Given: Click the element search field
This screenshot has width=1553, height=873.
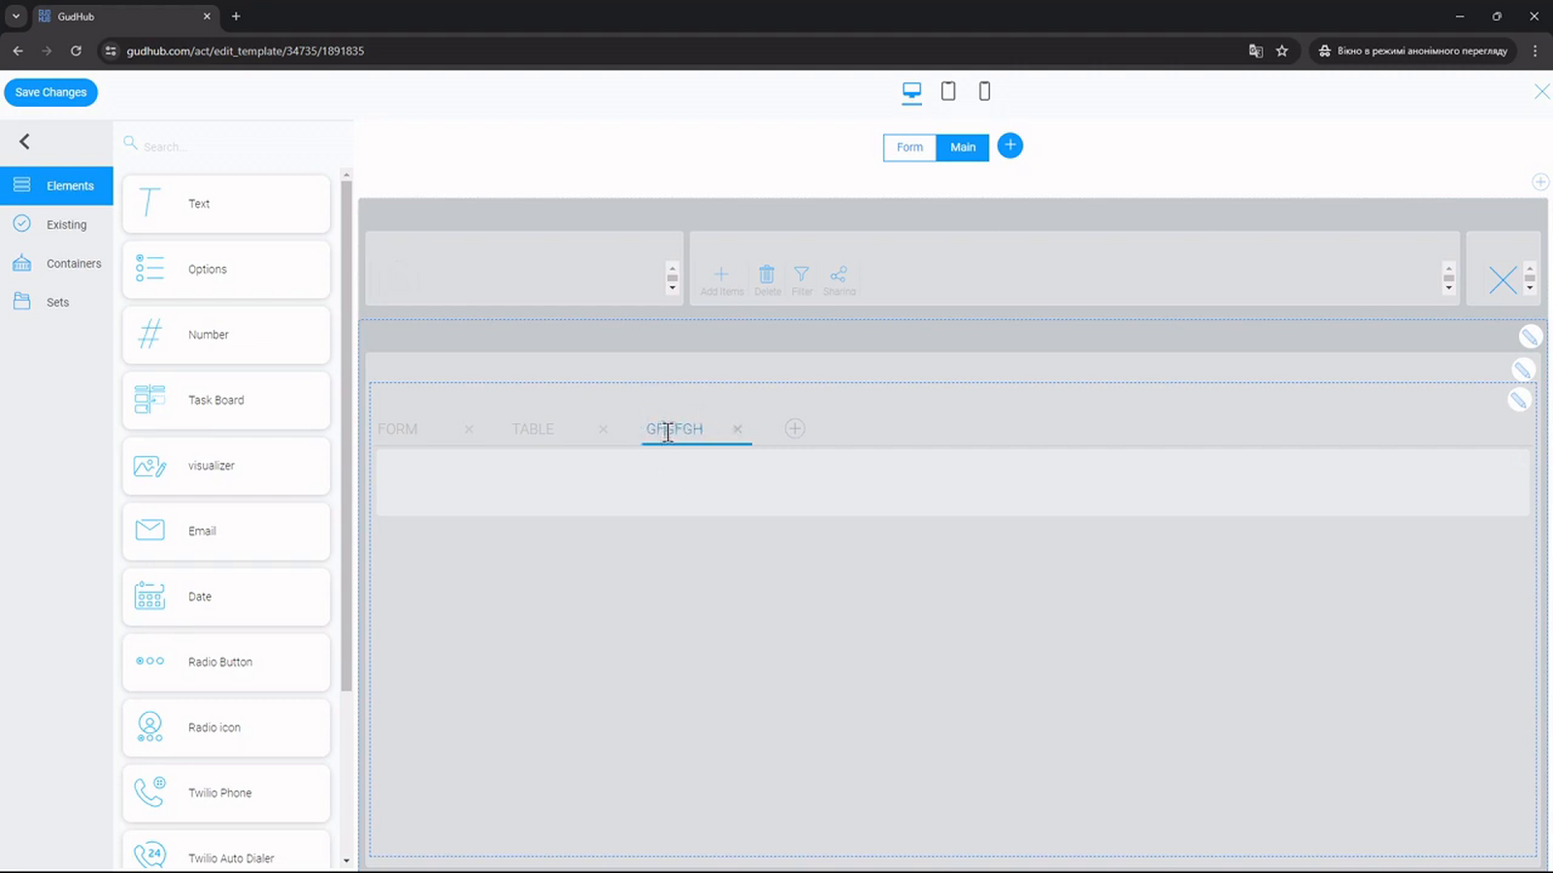Looking at the screenshot, I should (233, 146).
